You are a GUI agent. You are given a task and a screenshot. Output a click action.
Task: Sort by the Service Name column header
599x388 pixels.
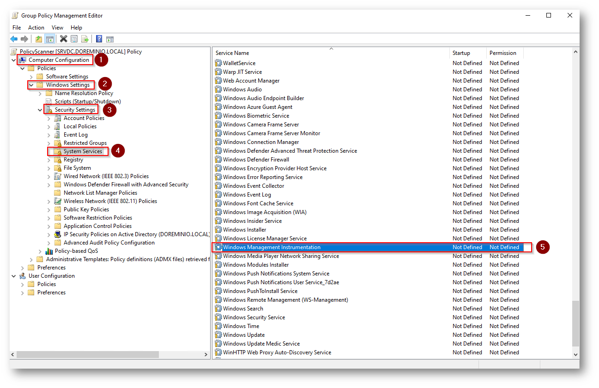pos(331,53)
